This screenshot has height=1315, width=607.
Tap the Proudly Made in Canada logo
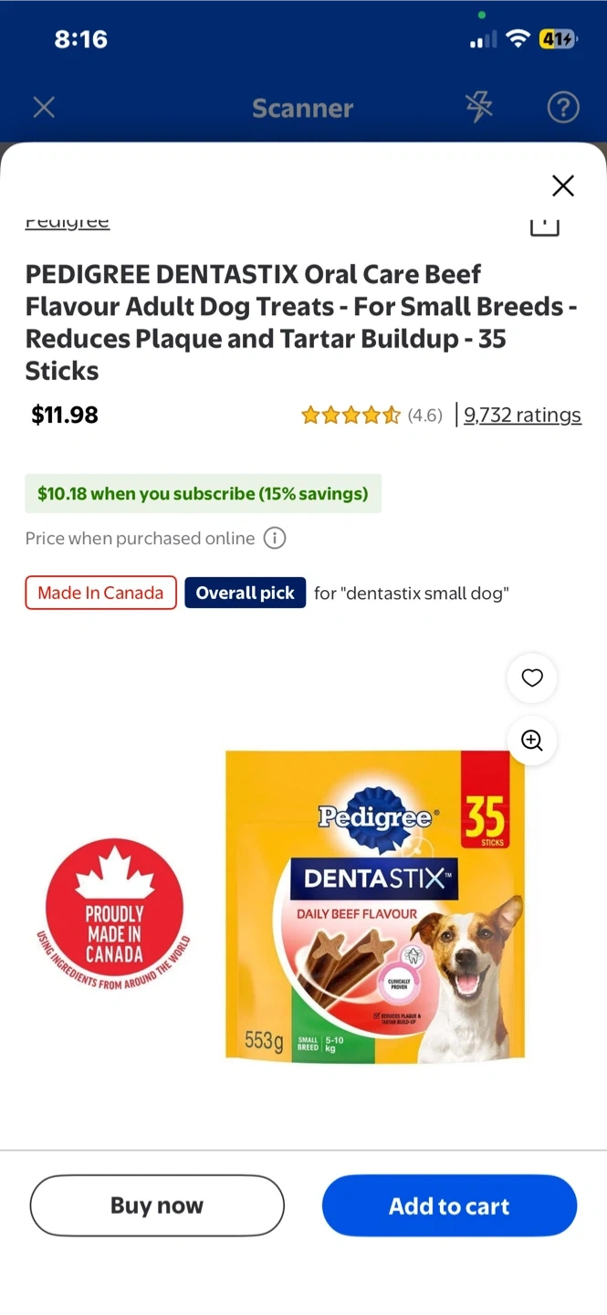(114, 915)
